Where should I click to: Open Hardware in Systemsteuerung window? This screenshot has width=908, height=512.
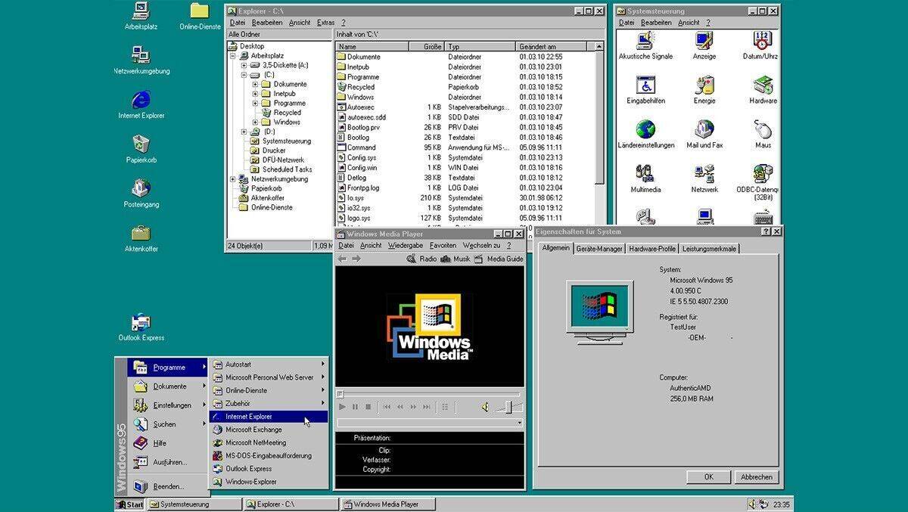coord(763,90)
